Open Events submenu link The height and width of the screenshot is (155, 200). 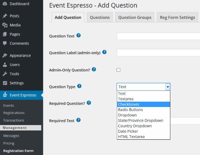[x=9, y=106]
